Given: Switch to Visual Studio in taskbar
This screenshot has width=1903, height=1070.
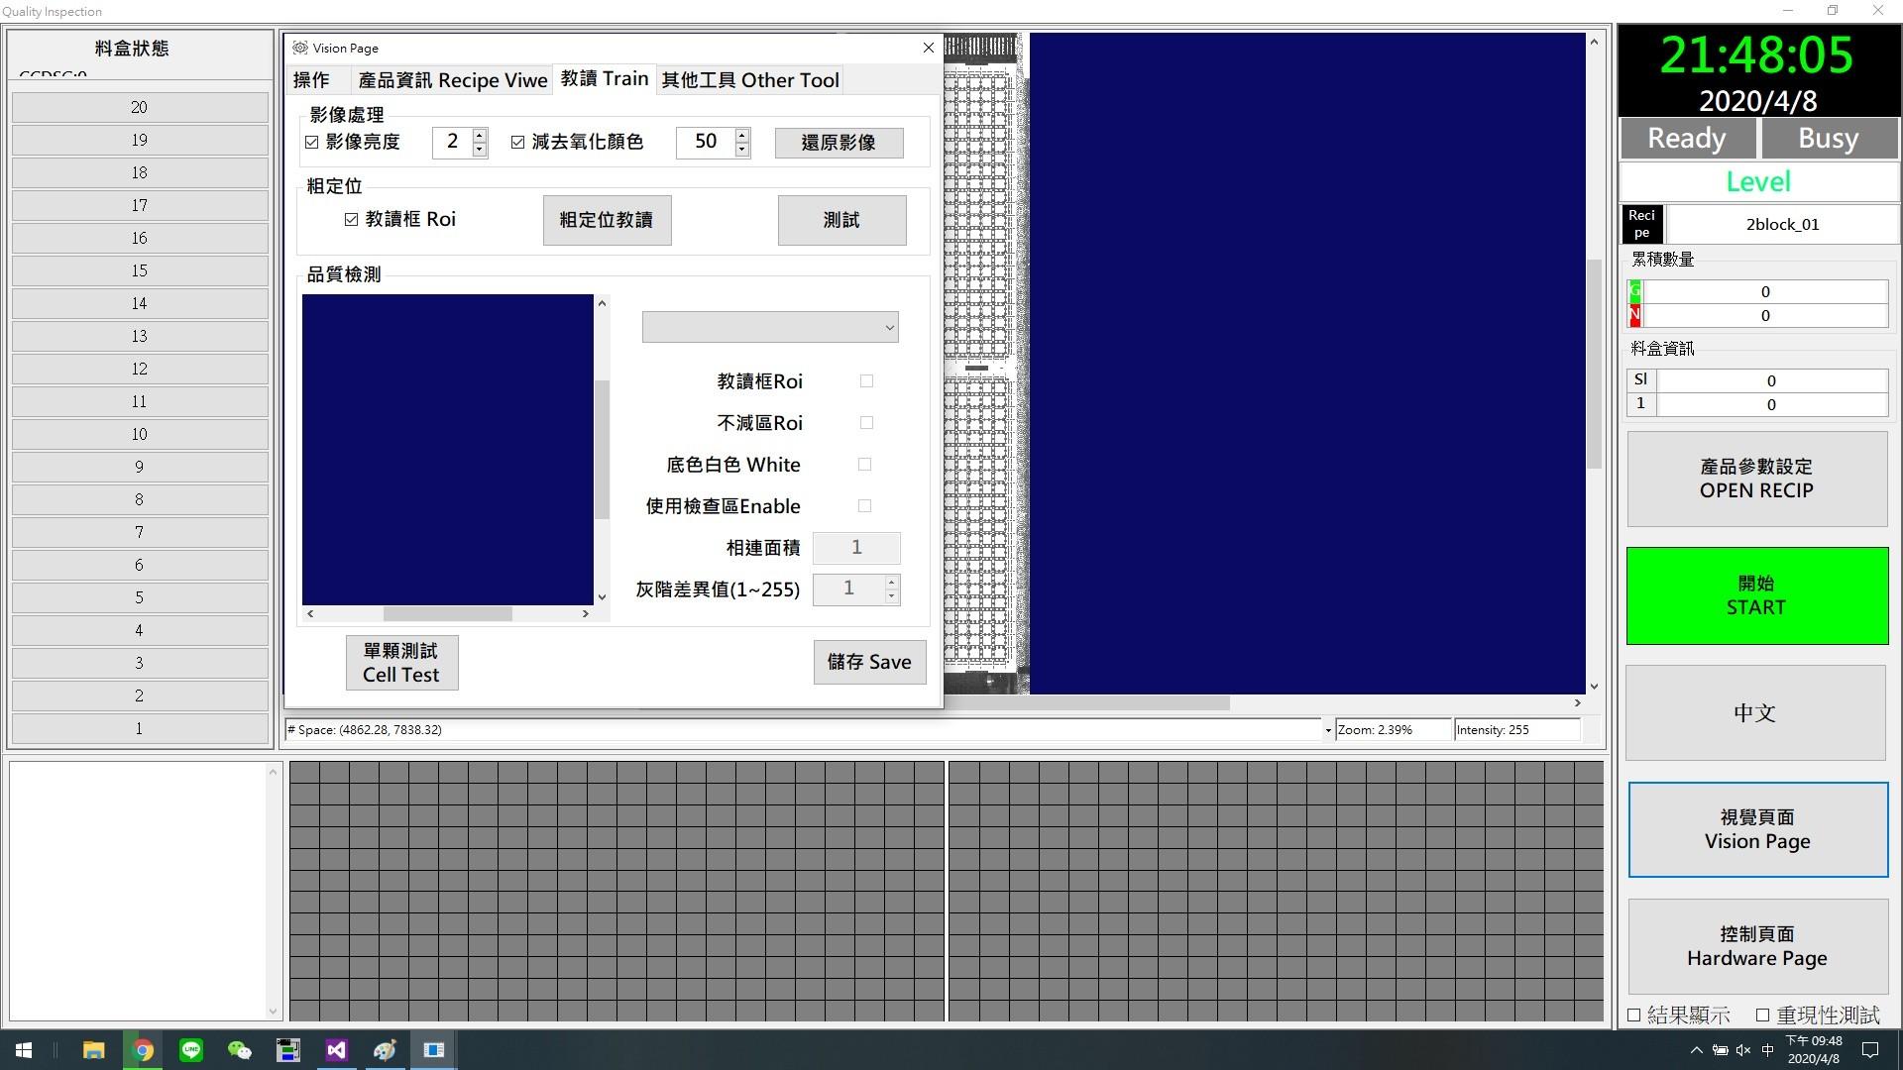Looking at the screenshot, I should click(x=336, y=1050).
